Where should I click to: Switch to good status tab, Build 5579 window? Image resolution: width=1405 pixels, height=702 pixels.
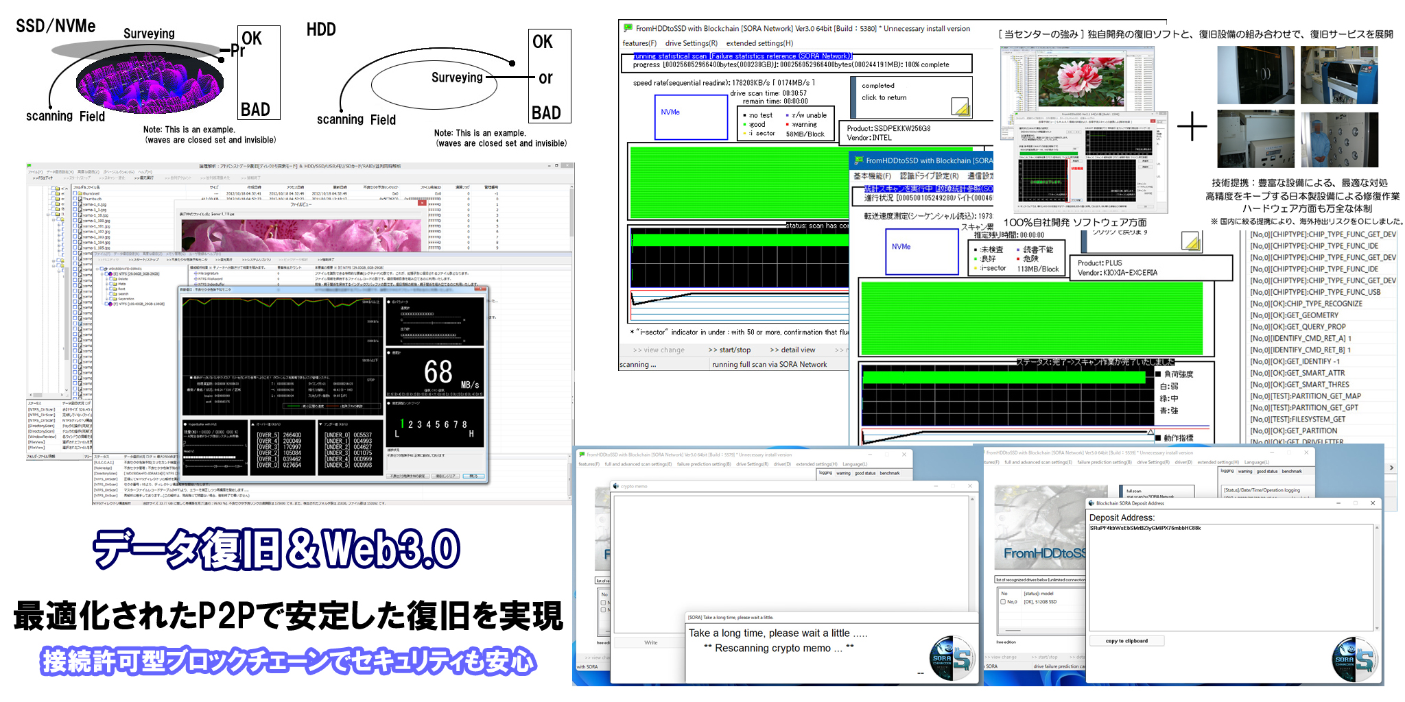pos(865,473)
